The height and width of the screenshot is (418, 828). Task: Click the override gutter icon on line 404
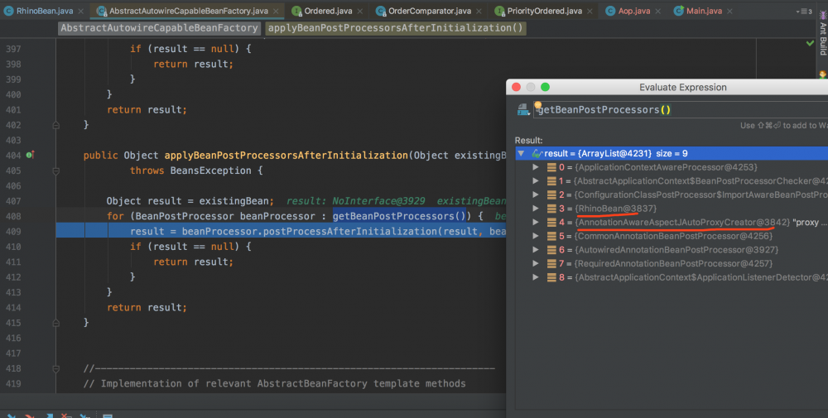[30, 155]
